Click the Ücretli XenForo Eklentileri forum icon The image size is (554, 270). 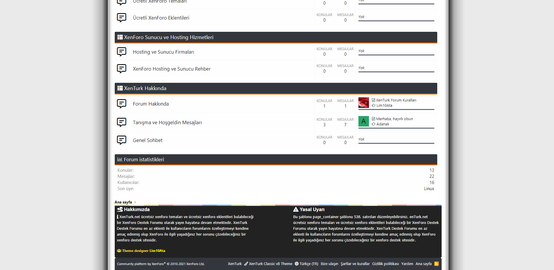pos(121,18)
